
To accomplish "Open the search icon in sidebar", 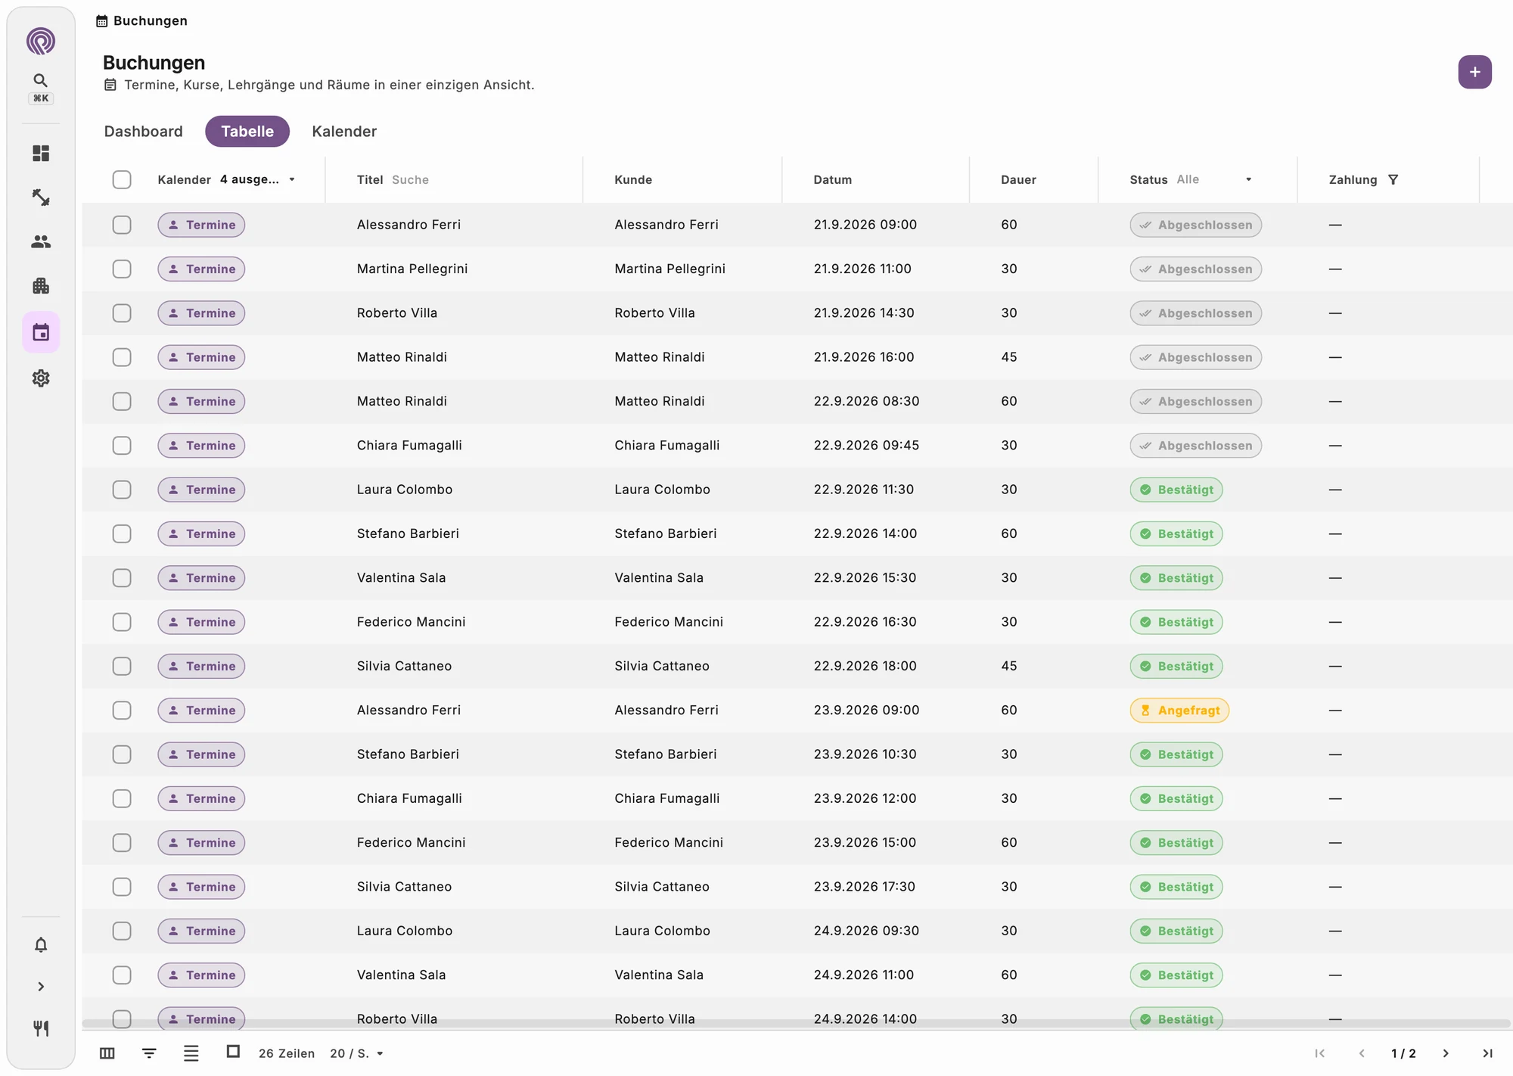I will pyautogui.click(x=41, y=80).
